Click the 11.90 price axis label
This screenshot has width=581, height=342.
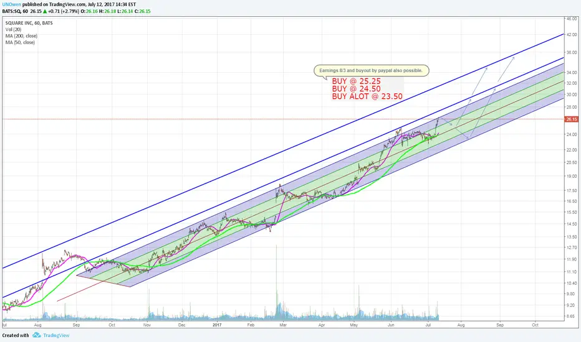pyautogui.click(x=572, y=259)
